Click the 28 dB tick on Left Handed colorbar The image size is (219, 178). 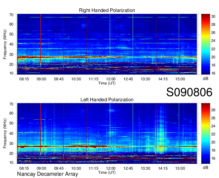(213, 110)
